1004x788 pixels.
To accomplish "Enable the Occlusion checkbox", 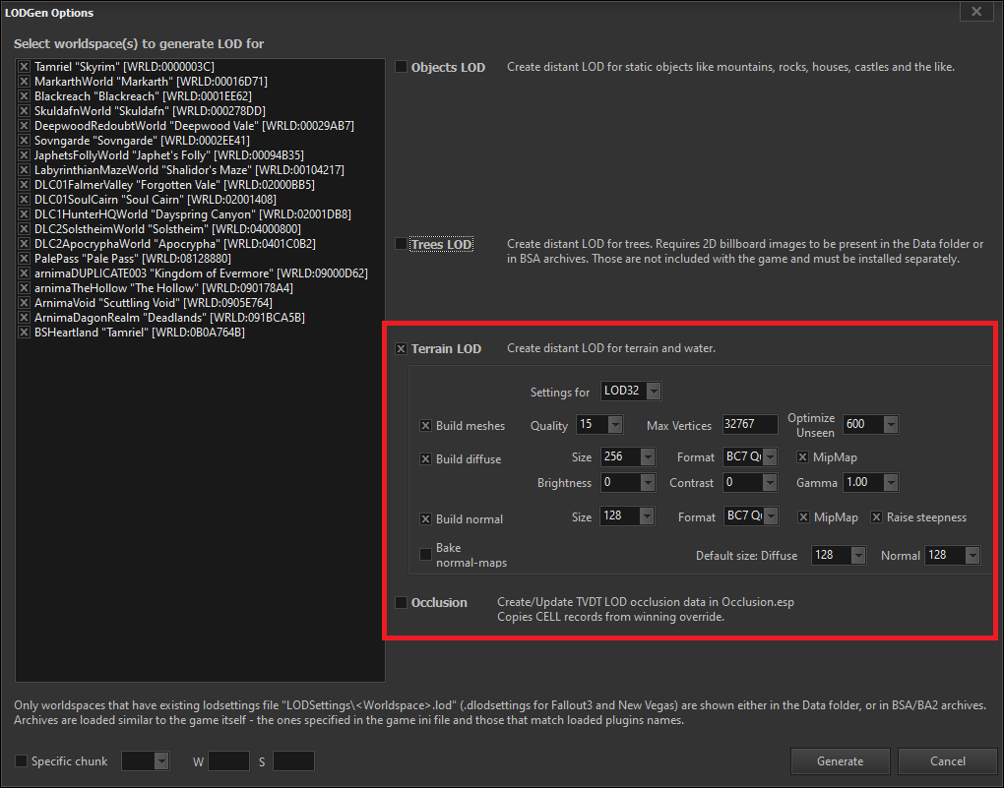I will tap(401, 602).
